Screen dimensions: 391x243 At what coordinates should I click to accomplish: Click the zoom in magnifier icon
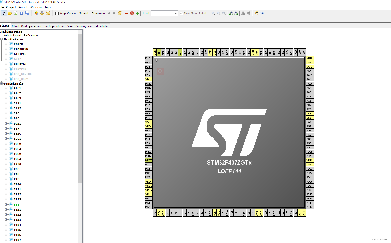[x=213, y=13]
